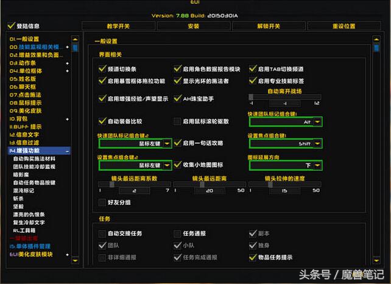Toggle 启用TAB切换频道 checkbox
Viewport: 391px width, 284px height.
tap(253, 69)
